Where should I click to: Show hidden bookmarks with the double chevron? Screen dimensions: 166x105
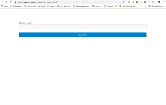[145, 6]
